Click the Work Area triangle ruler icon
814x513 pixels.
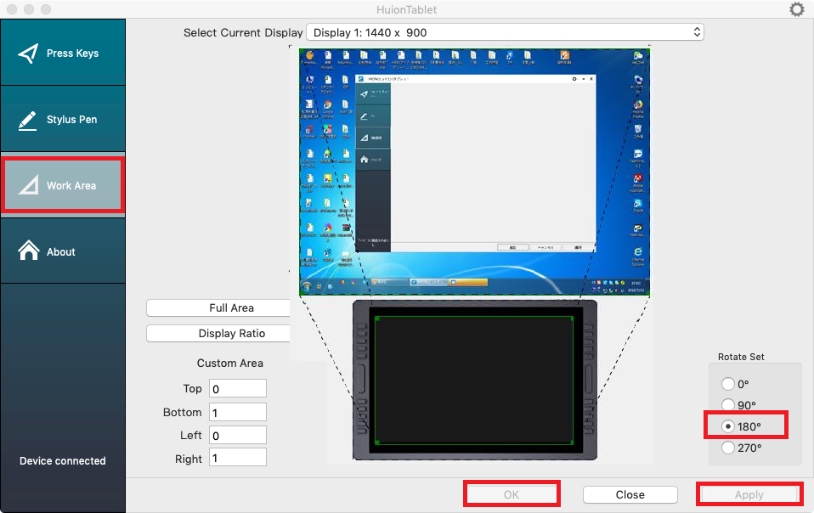[x=29, y=185]
